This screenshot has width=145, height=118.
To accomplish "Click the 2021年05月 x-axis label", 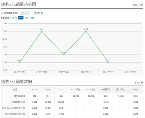I will tap(130, 72).
